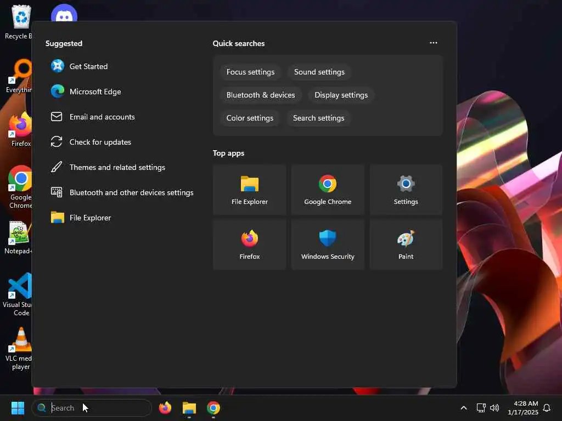Open the clock showing 4:28 AM

point(522,408)
